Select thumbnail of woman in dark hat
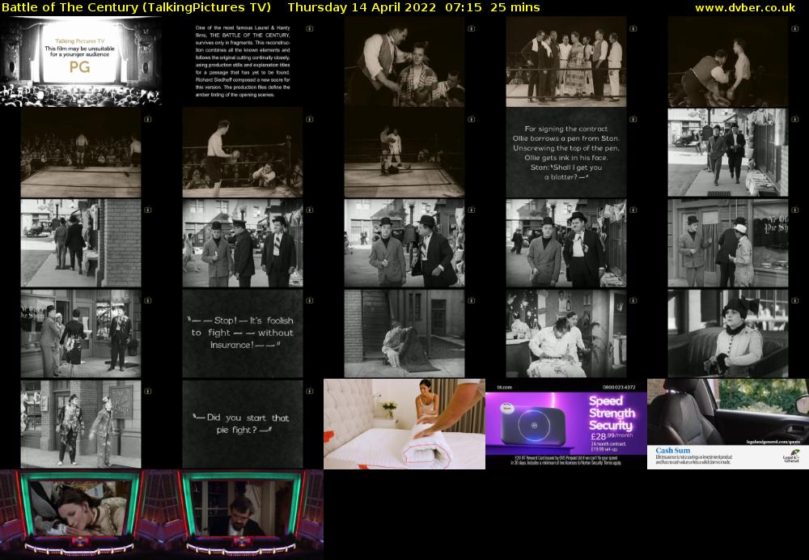The height and width of the screenshot is (560, 809). click(728, 333)
